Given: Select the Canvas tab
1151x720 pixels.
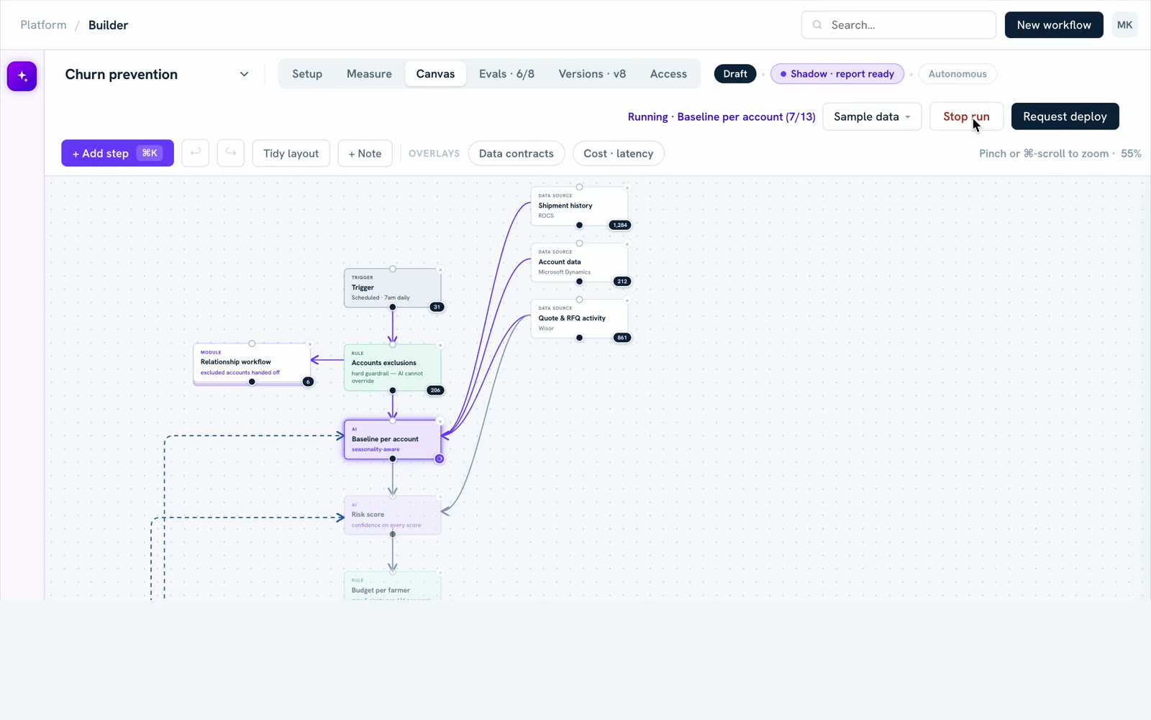Looking at the screenshot, I should (435, 74).
